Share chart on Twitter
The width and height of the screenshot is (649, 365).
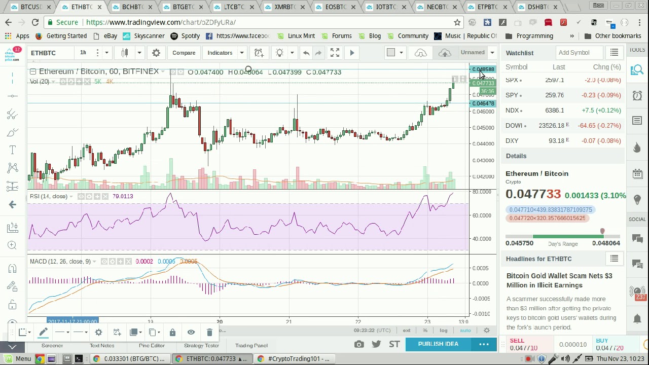pyautogui.click(x=376, y=344)
